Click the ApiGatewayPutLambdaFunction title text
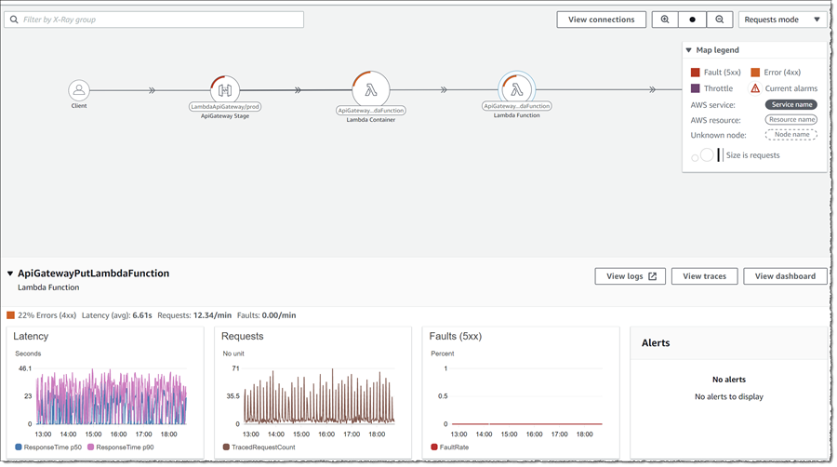The image size is (837, 467). click(93, 274)
